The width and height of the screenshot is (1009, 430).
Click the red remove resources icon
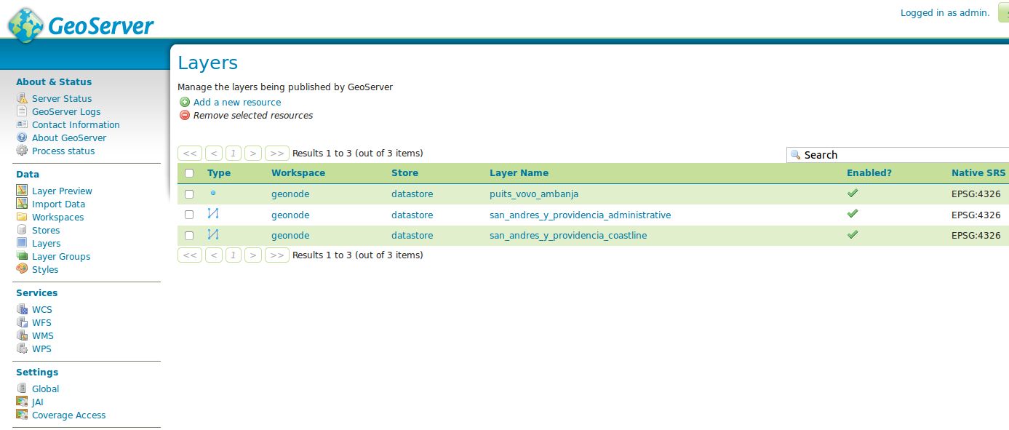point(185,116)
